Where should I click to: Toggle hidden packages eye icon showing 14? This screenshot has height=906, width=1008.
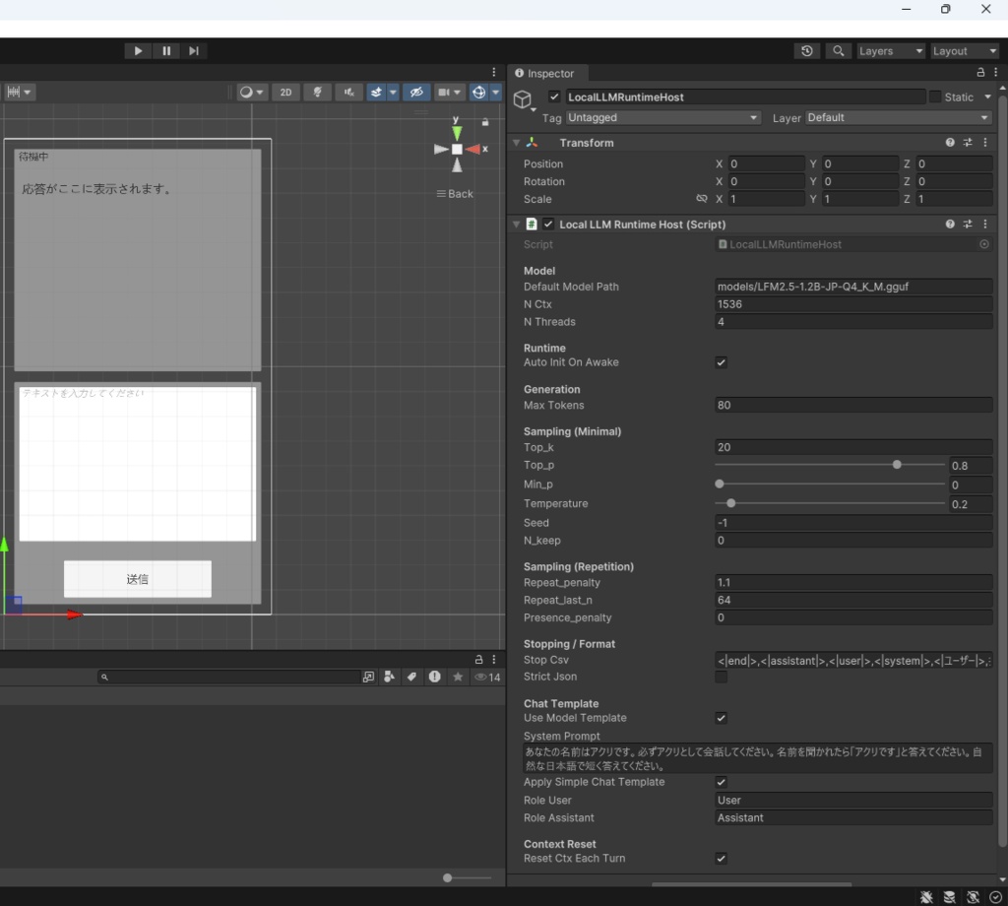coord(487,678)
